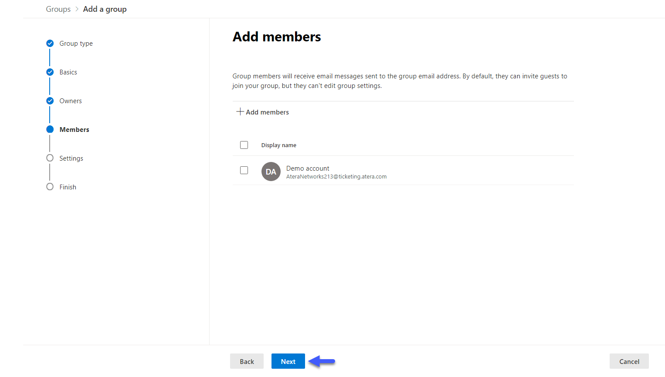Click the Basics step checkmark icon
The width and height of the screenshot is (665, 377).
tap(50, 72)
